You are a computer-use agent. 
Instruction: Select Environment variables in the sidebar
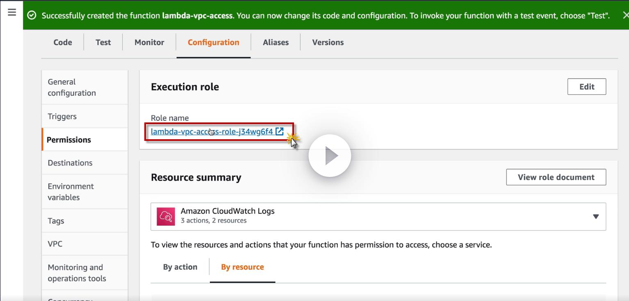71,192
